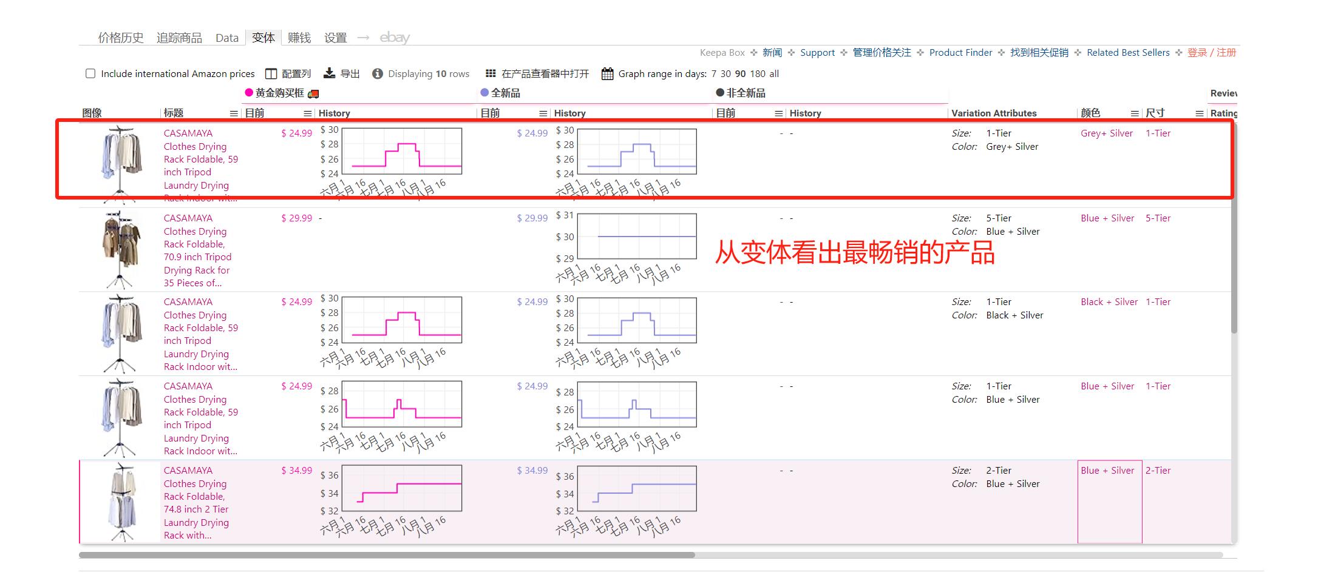1335x578 pixels.
Task: Open 全新品 目前 column menu icon
Action: point(543,113)
